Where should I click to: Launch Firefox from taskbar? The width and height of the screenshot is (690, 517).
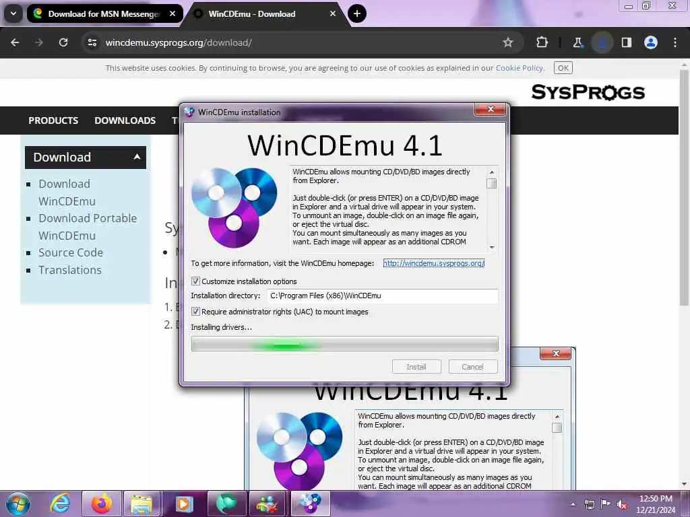101,504
